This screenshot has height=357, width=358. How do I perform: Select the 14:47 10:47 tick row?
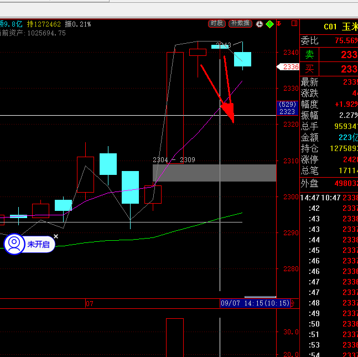pos(329,198)
